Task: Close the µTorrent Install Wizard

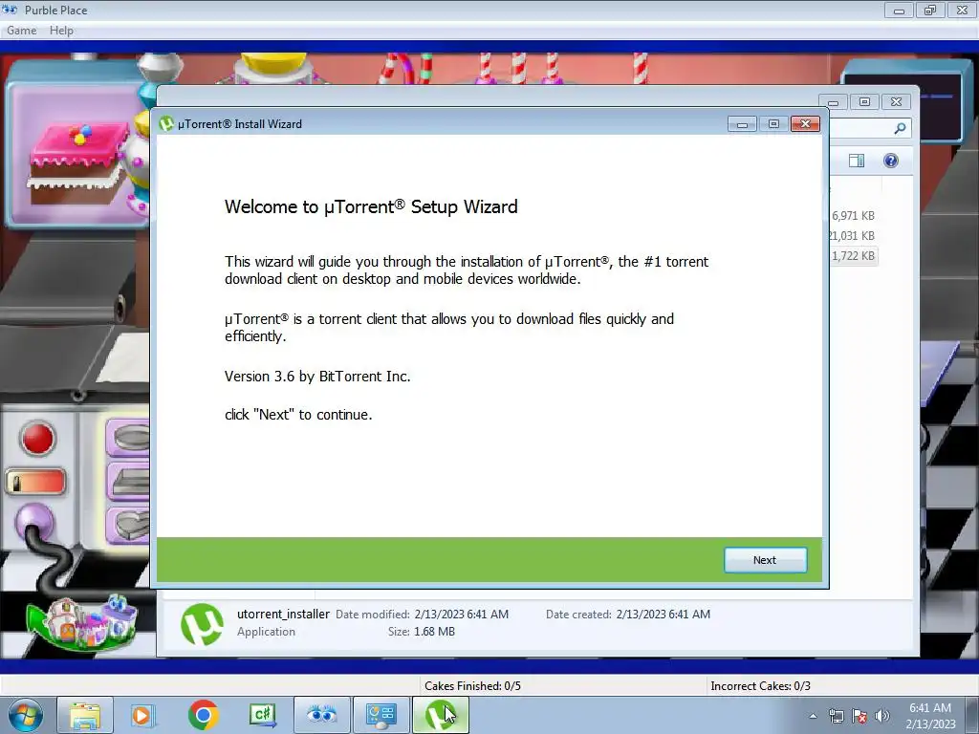Action: pyautogui.click(x=805, y=124)
